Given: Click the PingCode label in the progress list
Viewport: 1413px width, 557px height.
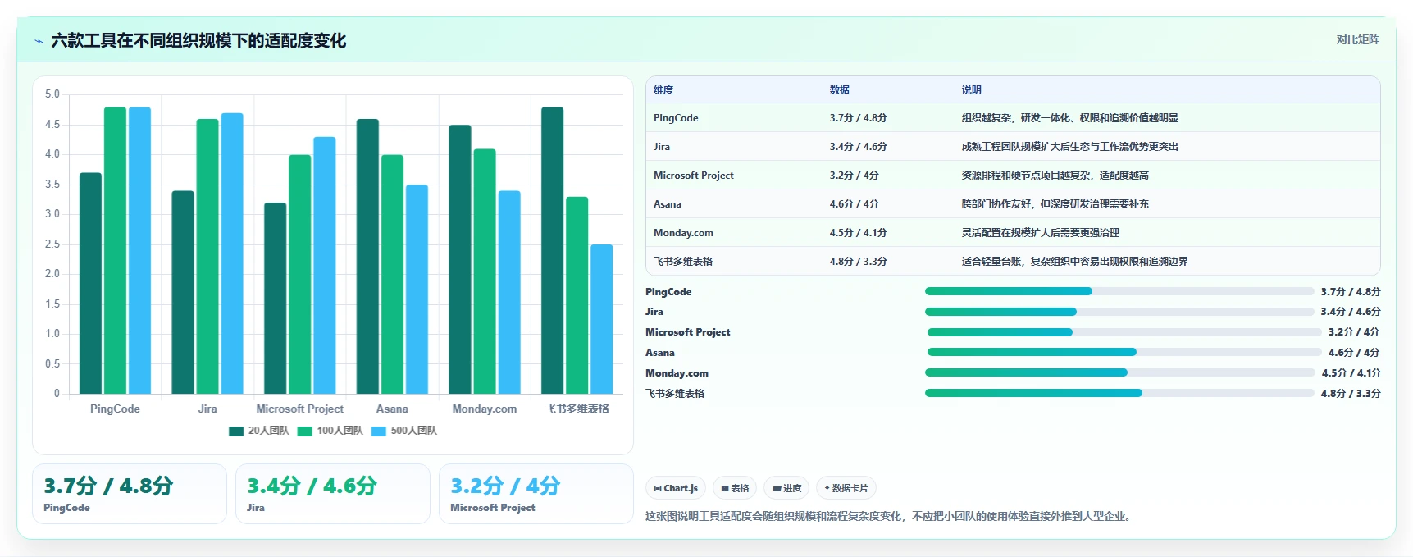Looking at the screenshot, I should click(668, 292).
